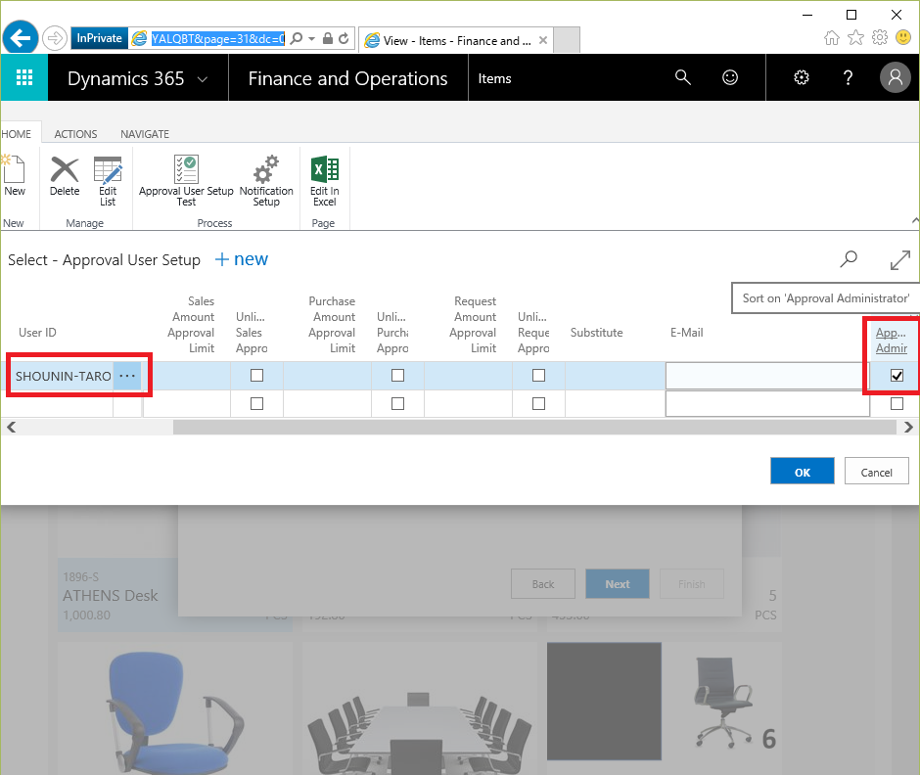The width and height of the screenshot is (920, 775).
Task: Open a new blank browser tab
Action: [567, 40]
